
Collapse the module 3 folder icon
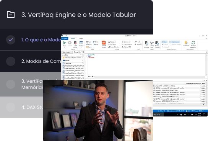tap(11, 15)
